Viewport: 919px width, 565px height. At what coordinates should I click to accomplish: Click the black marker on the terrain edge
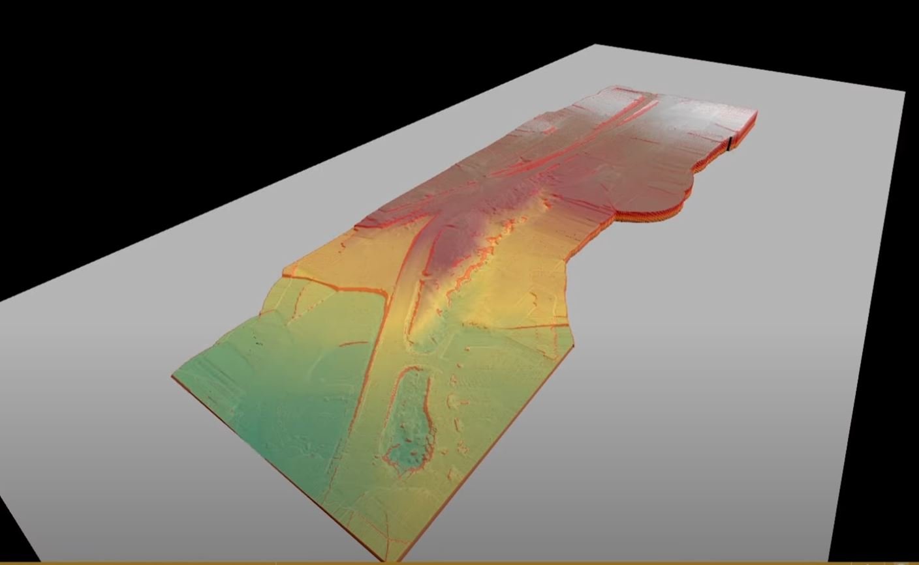point(728,142)
